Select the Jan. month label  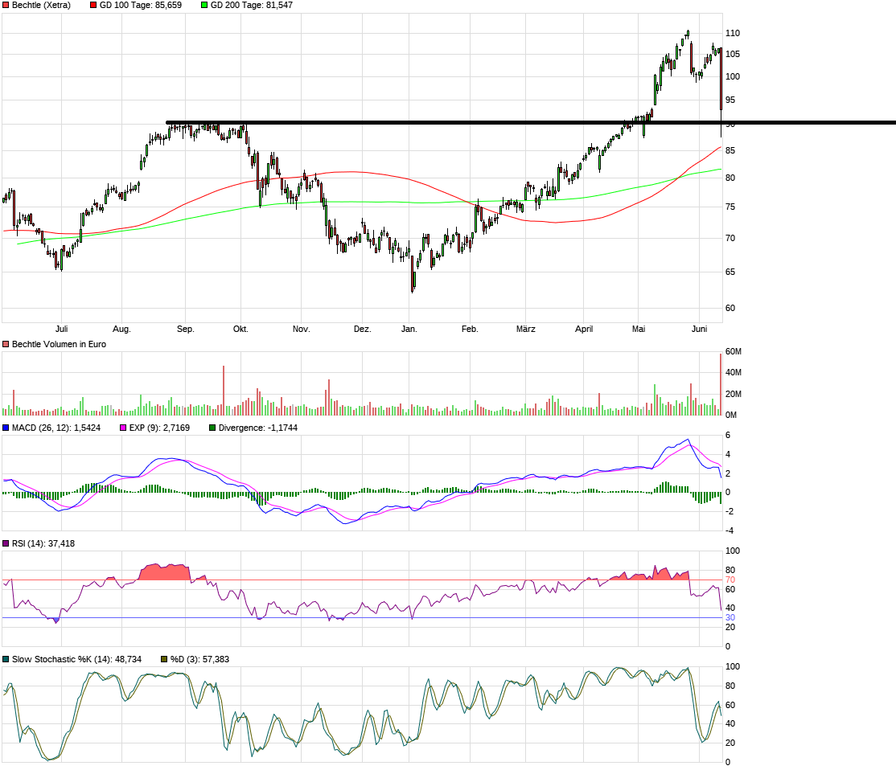409,329
